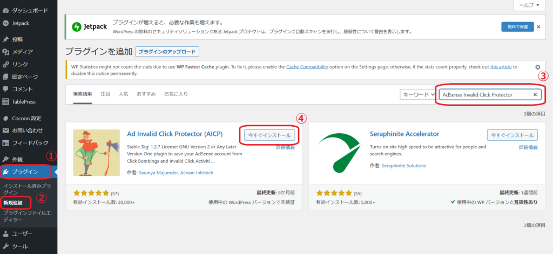Switch to the 人気 tab
The image size is (553, 254).
(x=124, y=94)
